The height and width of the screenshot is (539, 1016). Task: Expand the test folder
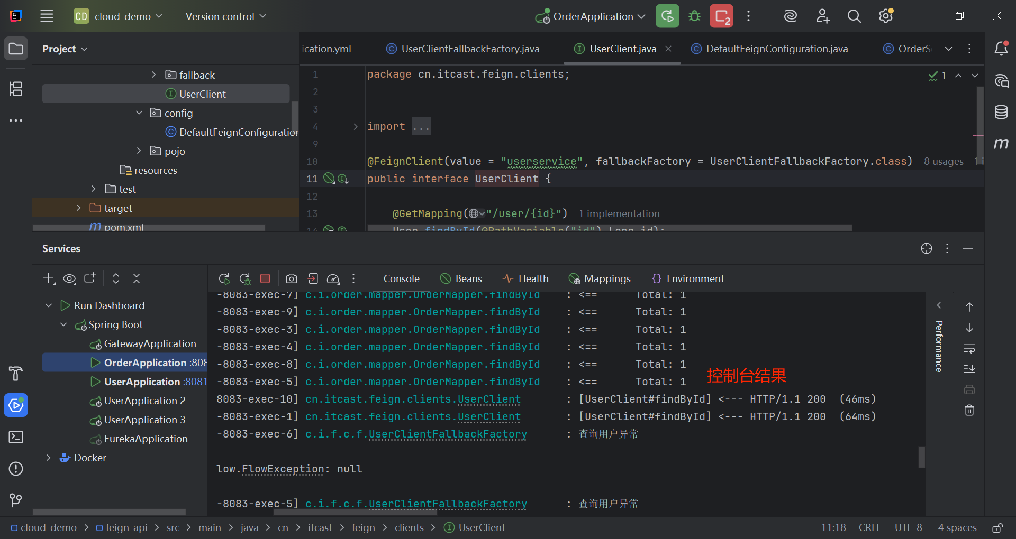pos(94,189)
